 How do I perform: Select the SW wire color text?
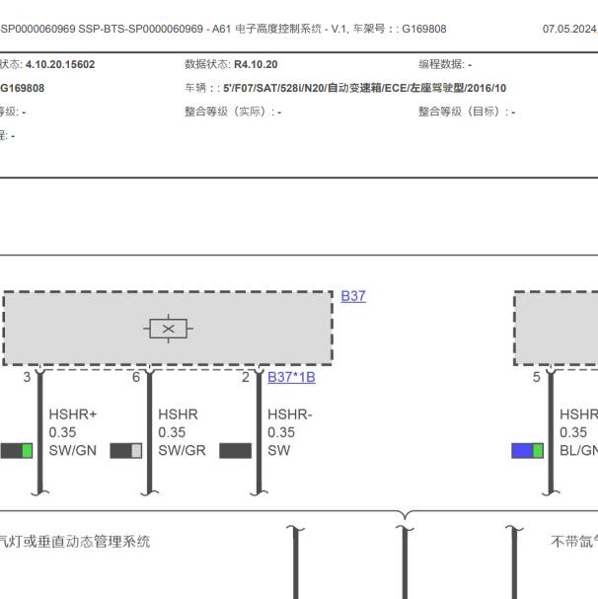[x=279, y=450]
